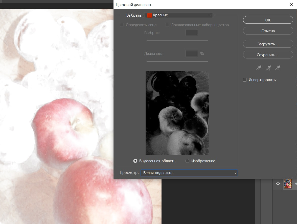Click the Разброс slider track
Viewport: 297px width, 224px height.
(x=177, y=40)
